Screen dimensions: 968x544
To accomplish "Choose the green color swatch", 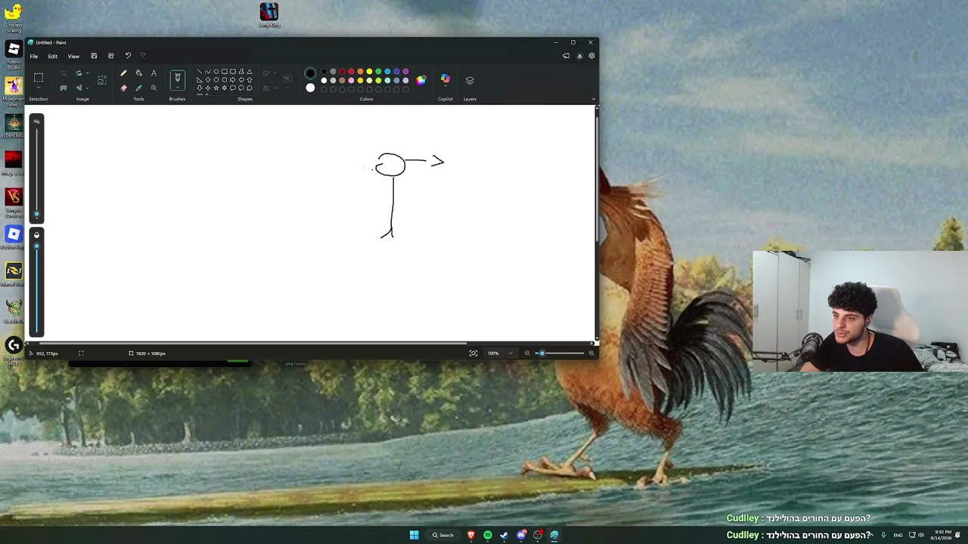I will 378,72.
